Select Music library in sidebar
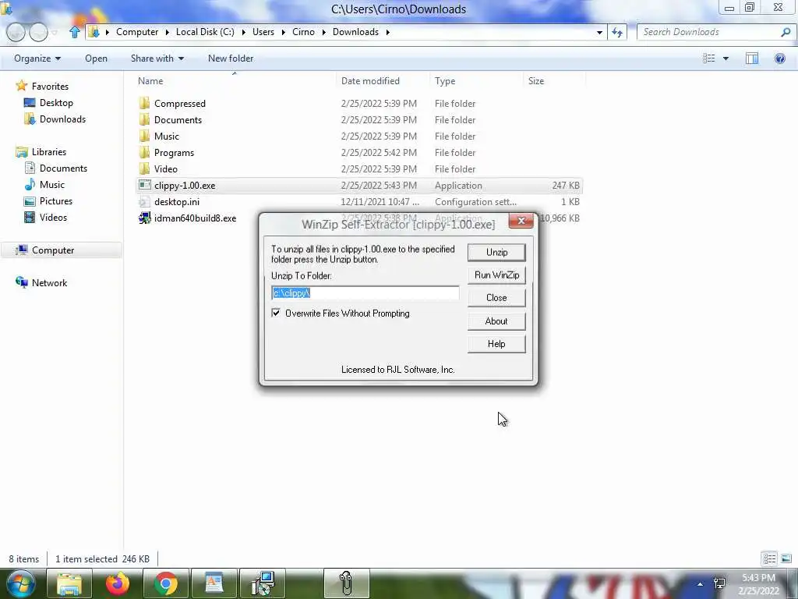The height and width of the screenshot is (599, 798). [52, 184]
